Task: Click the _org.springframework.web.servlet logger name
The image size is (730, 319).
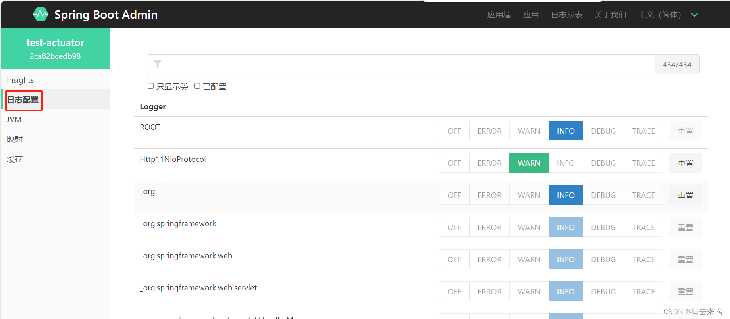Action: (x=198, y=288)
